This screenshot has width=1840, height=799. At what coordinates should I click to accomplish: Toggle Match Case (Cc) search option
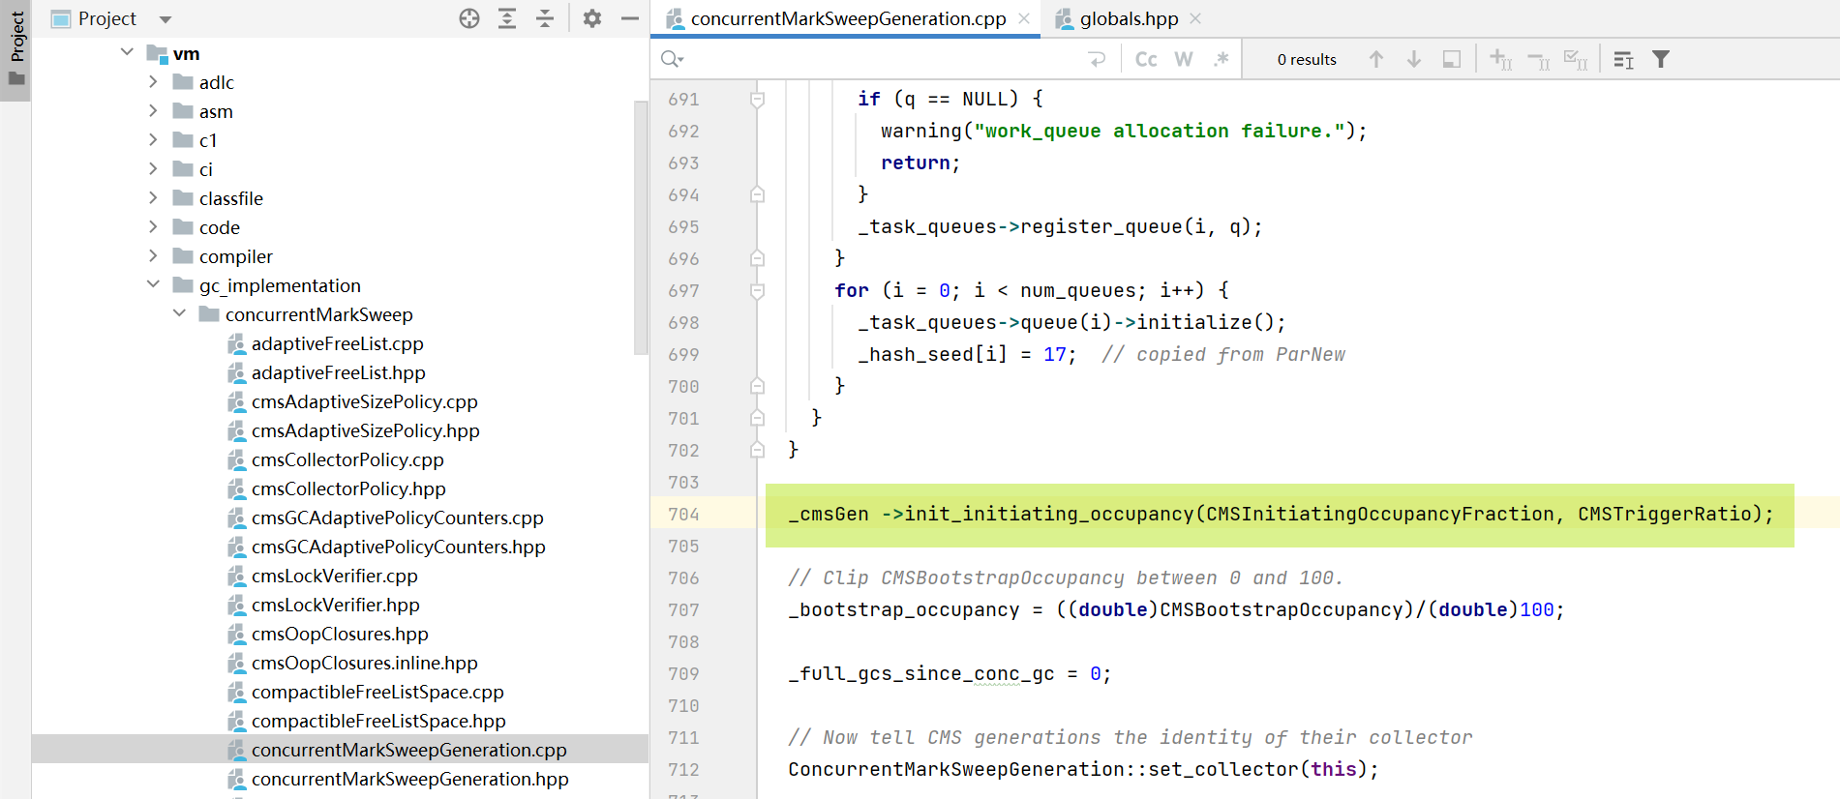[x=1146, y=60]
